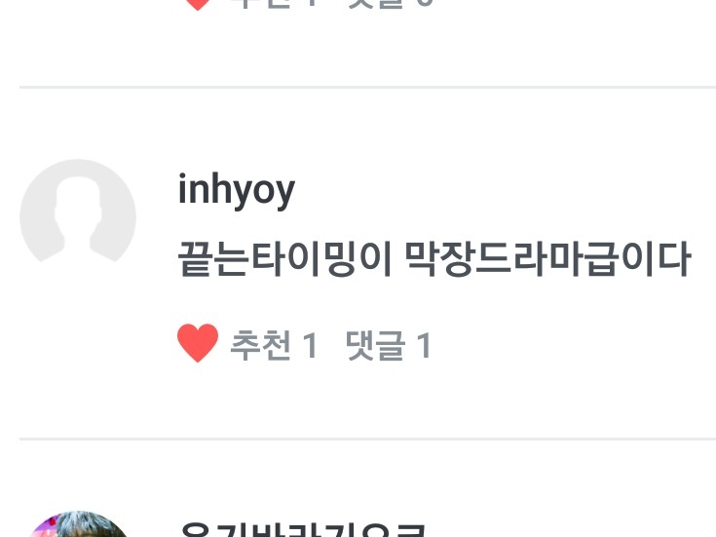
Task: Click the word 끝는타이밍이 in the comment
Action: coord(284,259)
